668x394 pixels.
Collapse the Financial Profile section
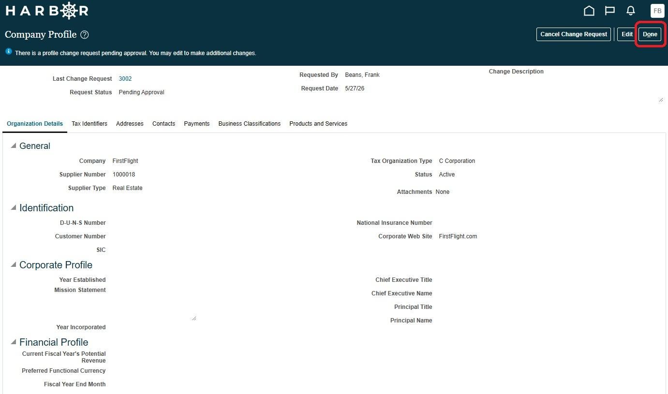click(14, 342)
